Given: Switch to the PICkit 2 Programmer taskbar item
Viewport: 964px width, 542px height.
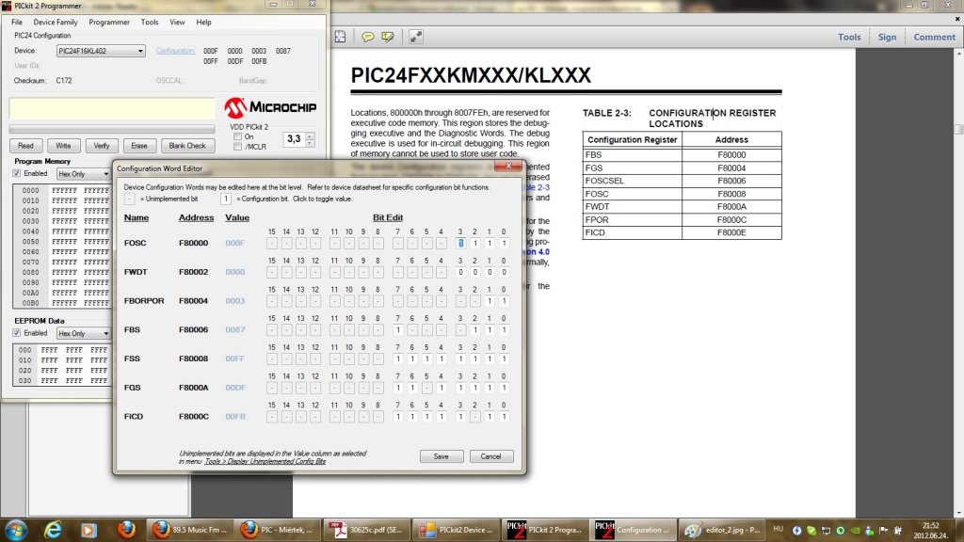Looking at the screenshot, I should (x=544, y=530).
